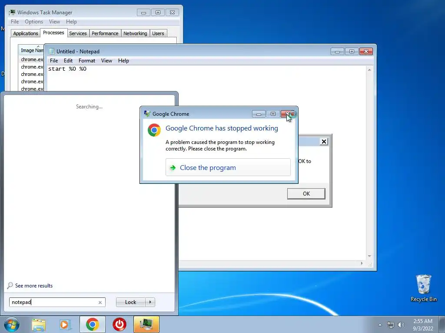
Task: Switch to the Users tab
Action: tap(158, 33)
